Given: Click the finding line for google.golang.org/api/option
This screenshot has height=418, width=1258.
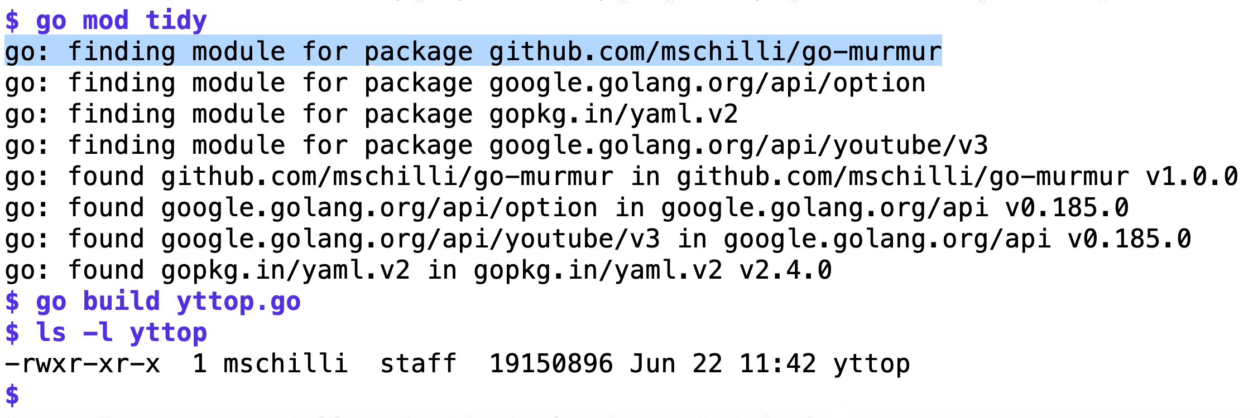Looking at the screenshot, I should coord(465,83).
